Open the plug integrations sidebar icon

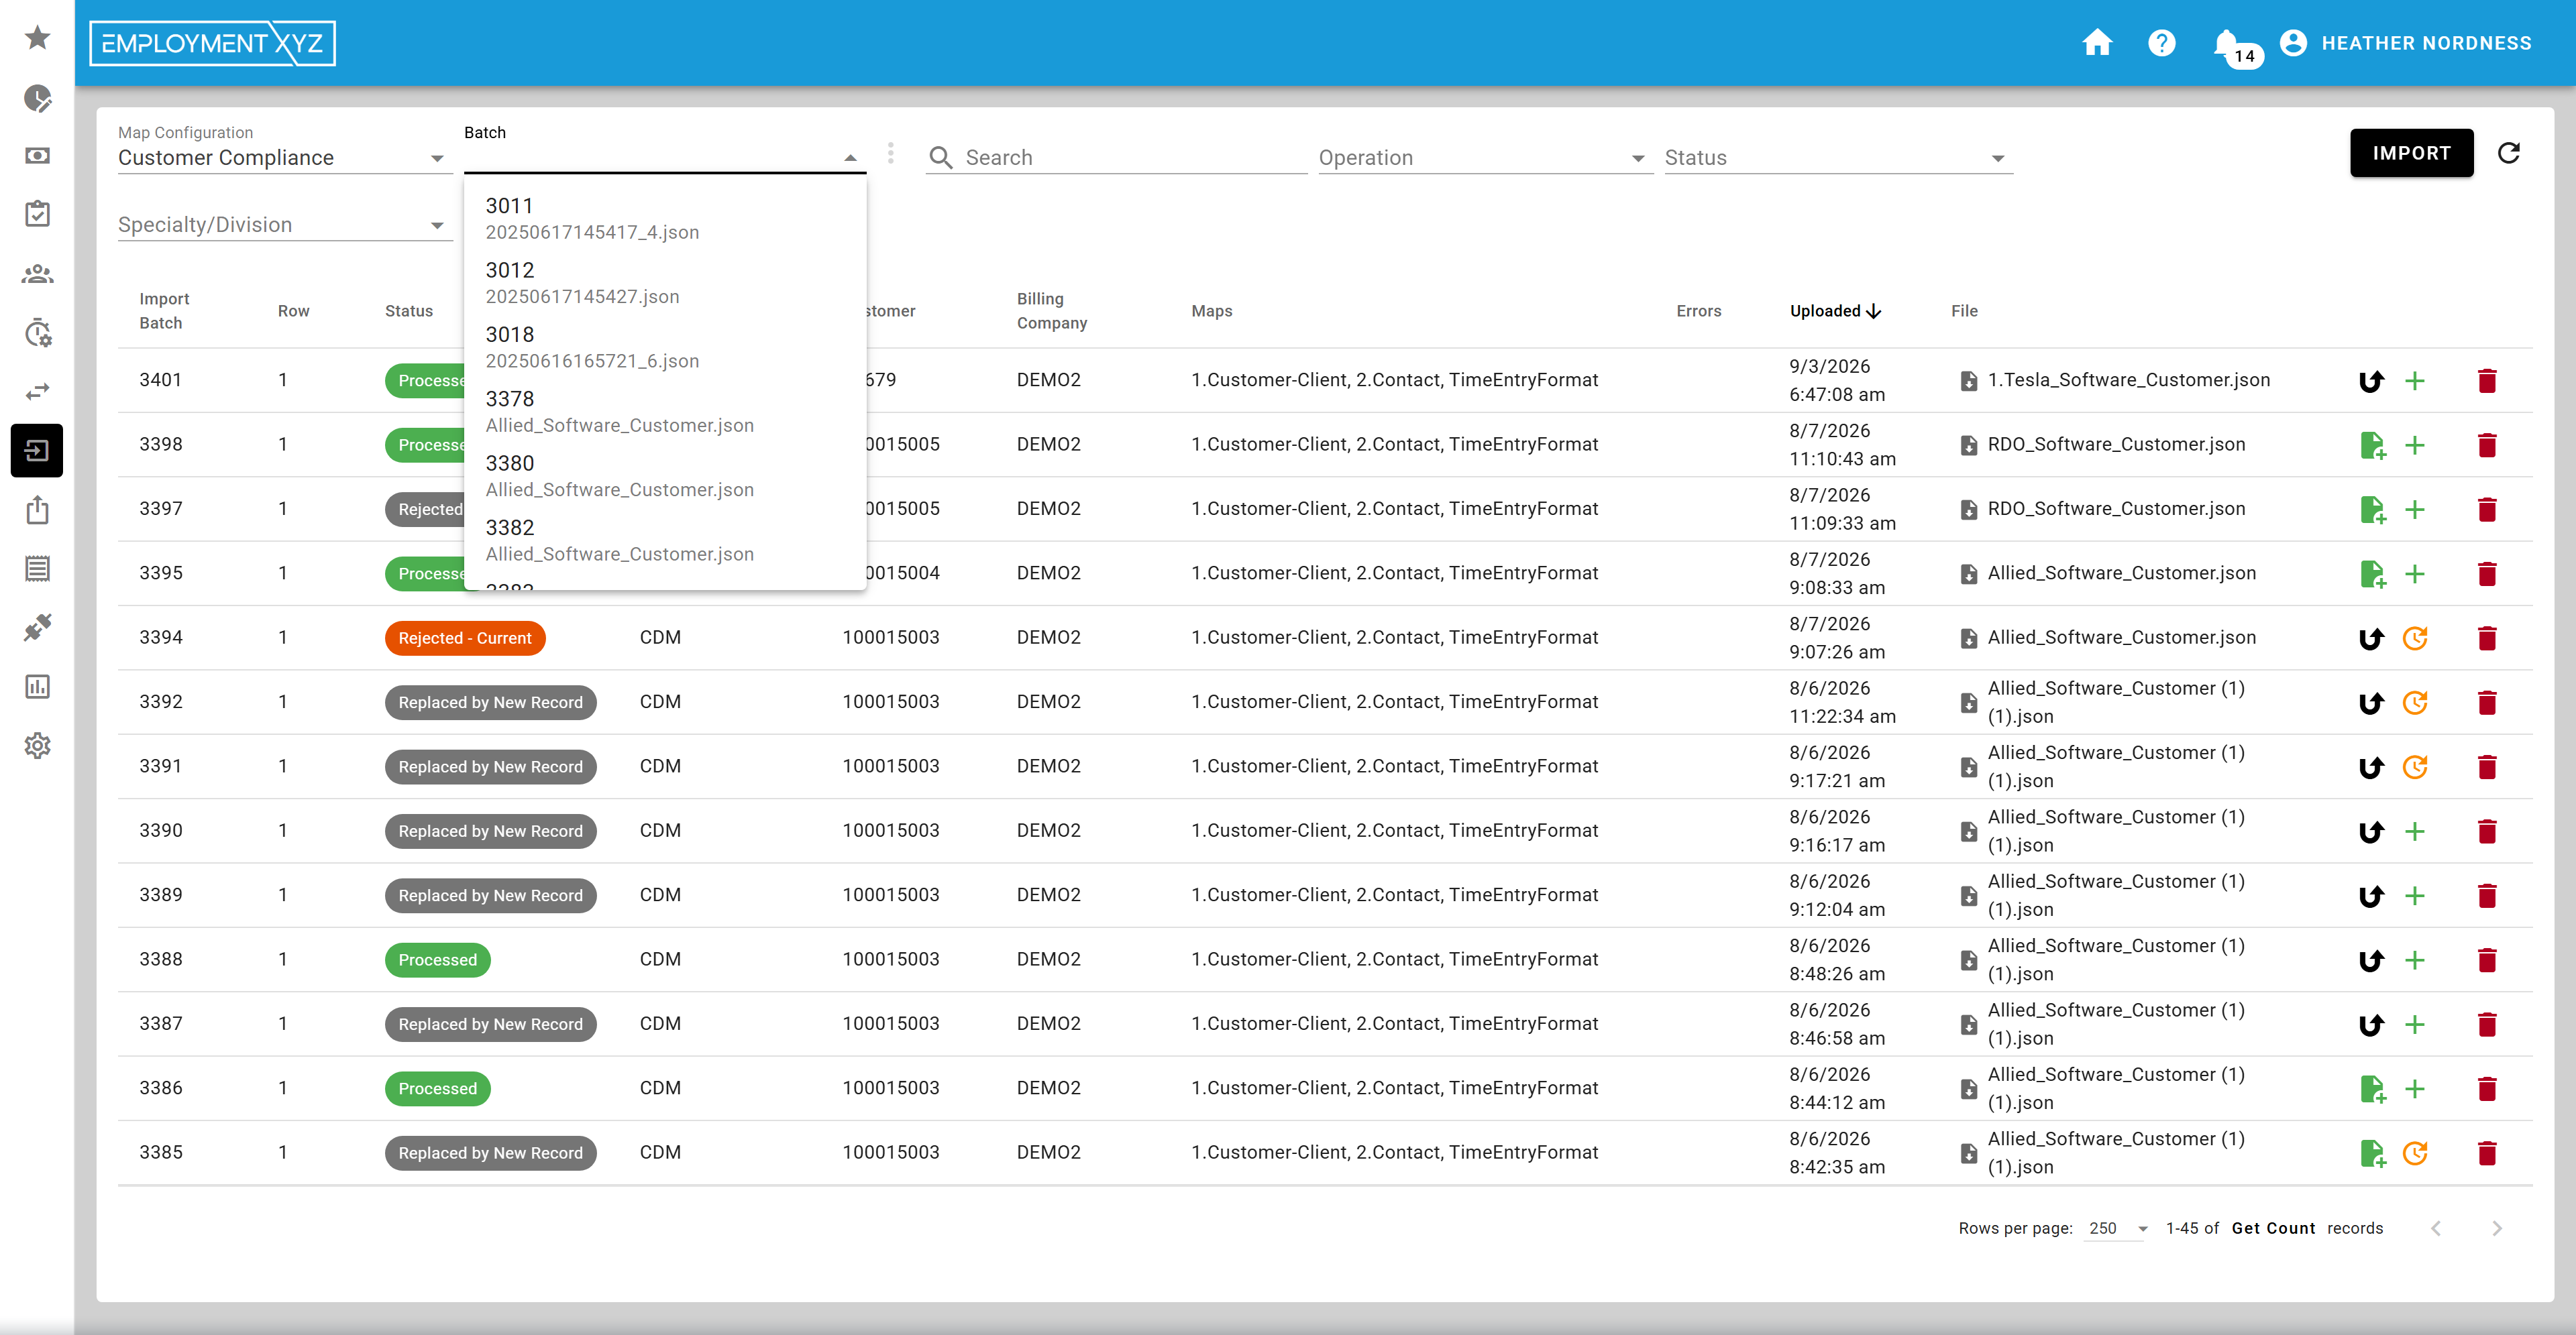click(37, 628)
